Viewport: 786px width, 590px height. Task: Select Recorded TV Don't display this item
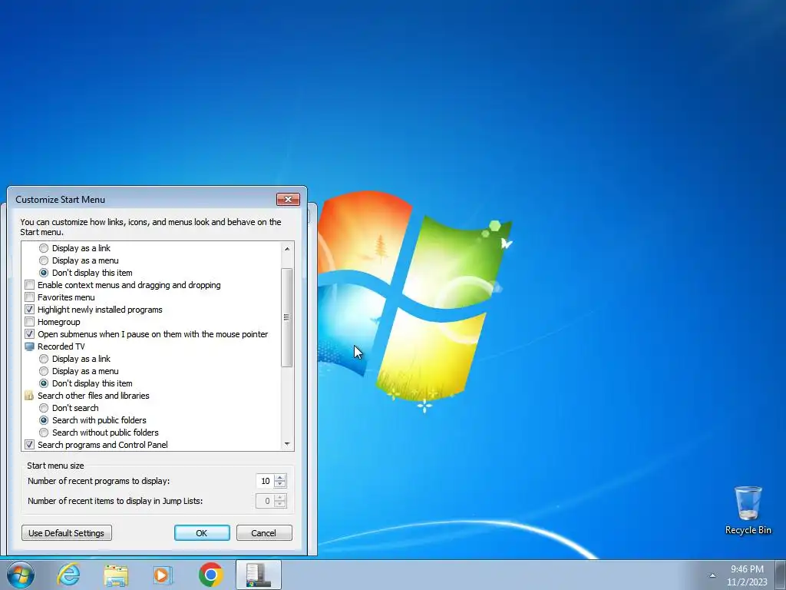tap(44, 383)
